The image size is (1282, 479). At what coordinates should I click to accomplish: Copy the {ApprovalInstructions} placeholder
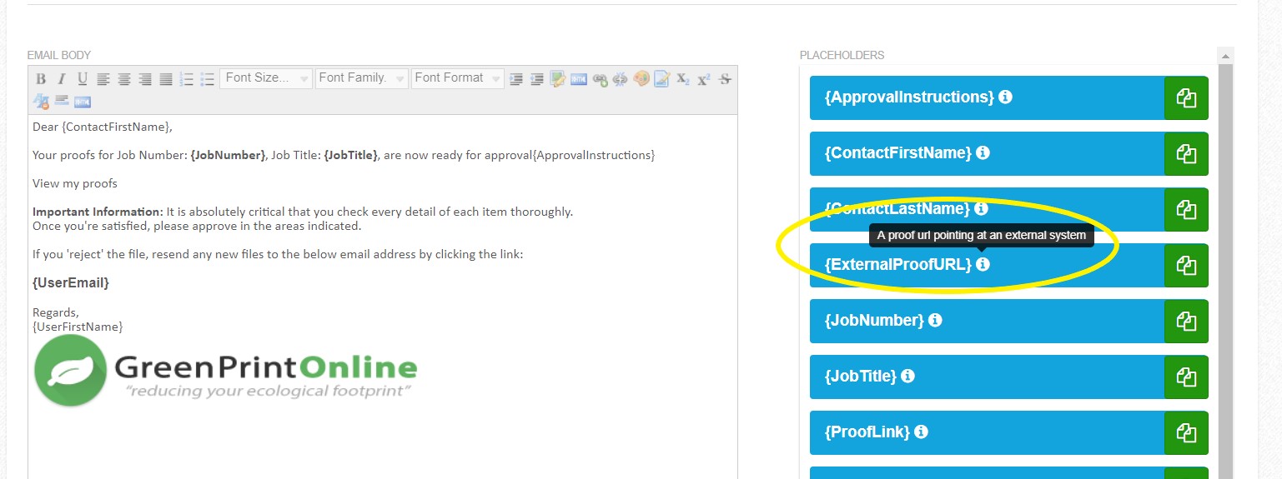tap(1186, 97)
